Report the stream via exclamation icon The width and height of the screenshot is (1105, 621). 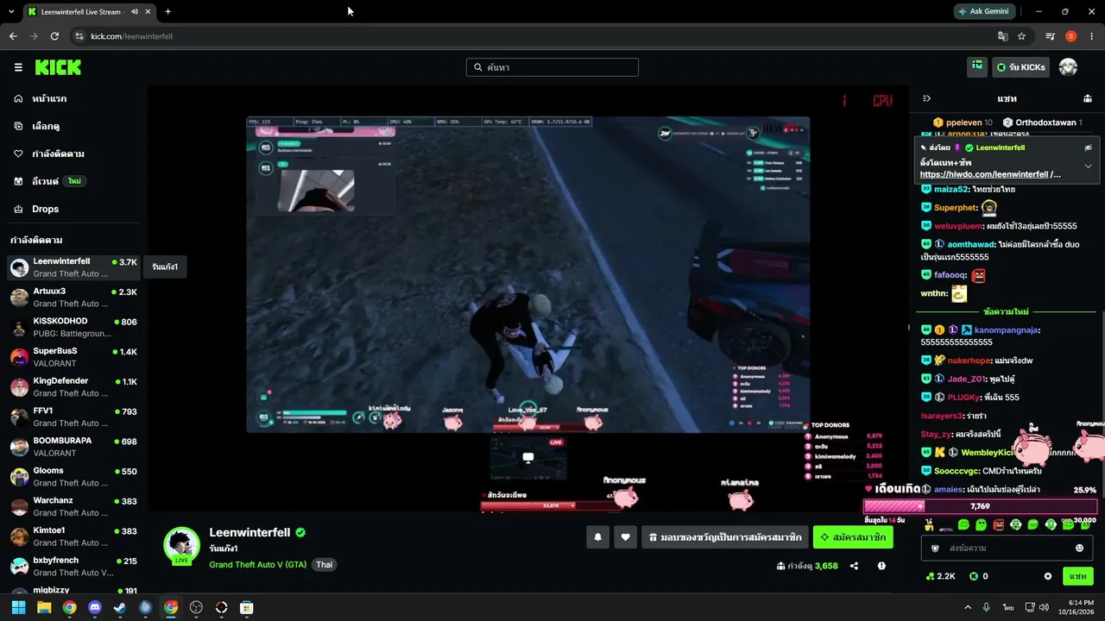pos(881,566)
